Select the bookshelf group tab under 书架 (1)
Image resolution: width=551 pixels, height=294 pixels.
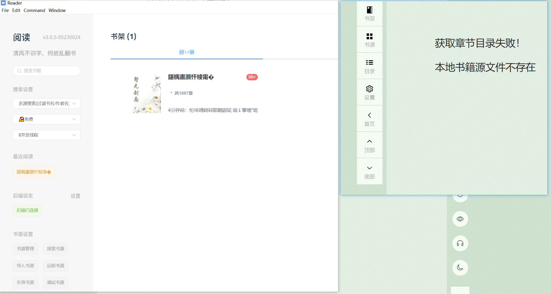click(x=187, y=52)
